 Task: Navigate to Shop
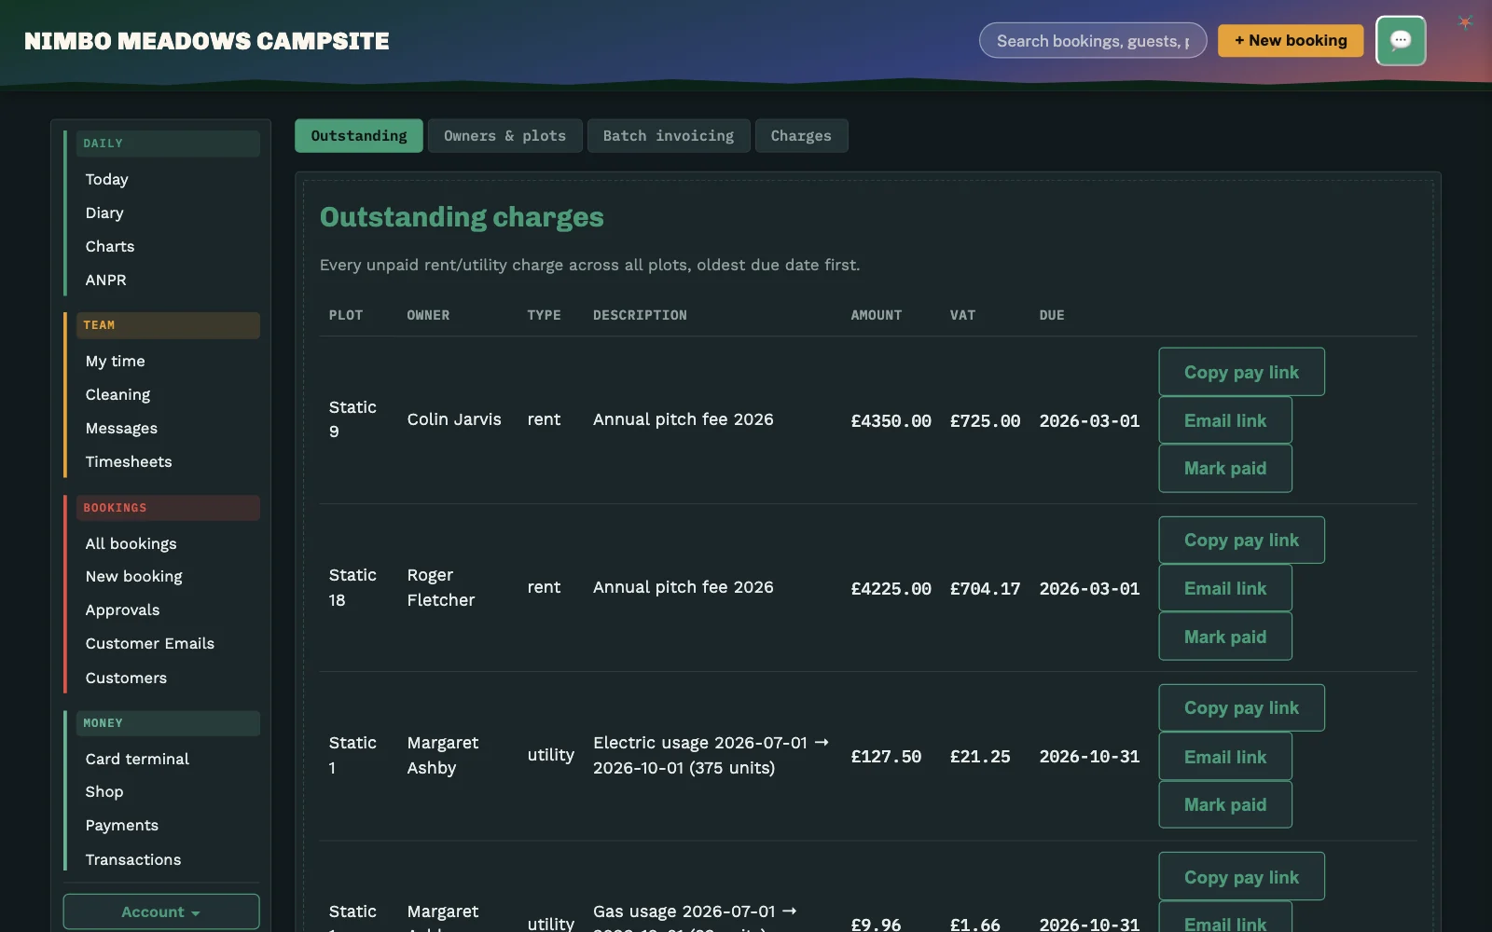point(104,791)
